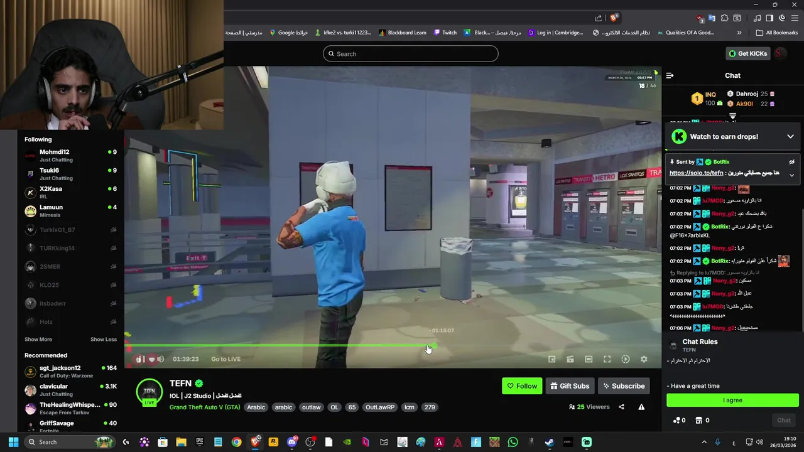Switch the player to theater mode
Viewport: 804px width, 452px height.
(589, 359)
